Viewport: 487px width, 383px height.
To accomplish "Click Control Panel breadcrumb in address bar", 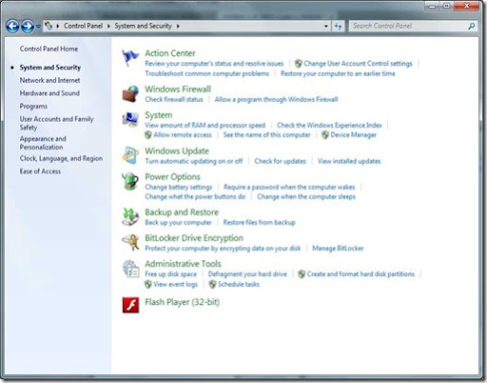I will pos(84,26).
